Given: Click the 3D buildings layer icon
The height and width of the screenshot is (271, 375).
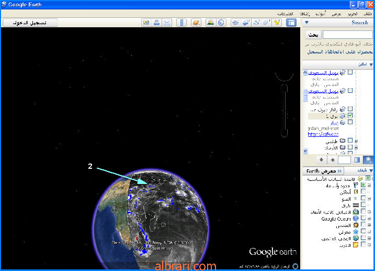Looking at the screenshot, I should pyautogui.click(x=356, y=212).
